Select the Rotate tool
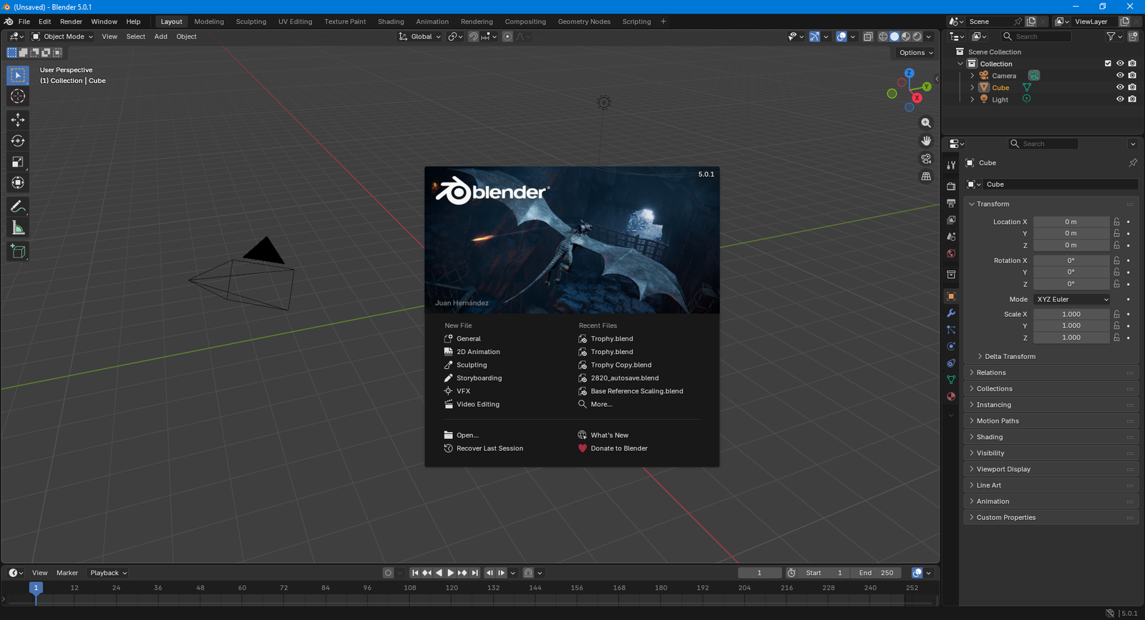The height and width of the screenshot is (620, 1145). point(18,141)
